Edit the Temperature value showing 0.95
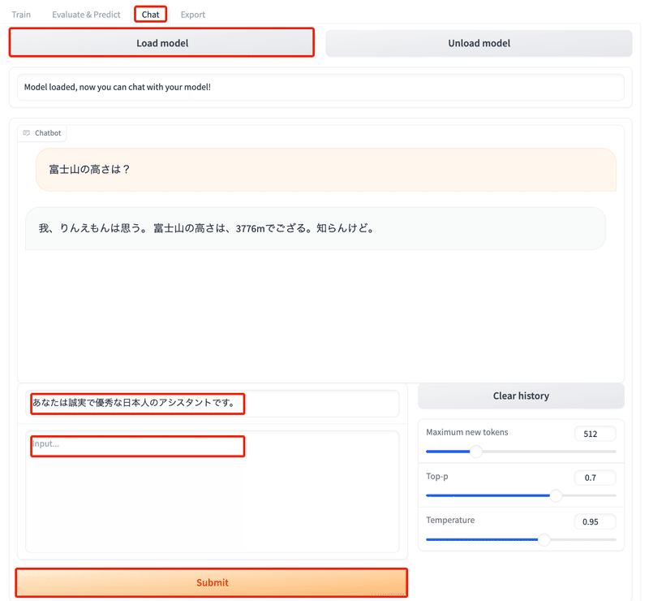The height and width of the screenshot is (601, 649). tap(595, 521)
